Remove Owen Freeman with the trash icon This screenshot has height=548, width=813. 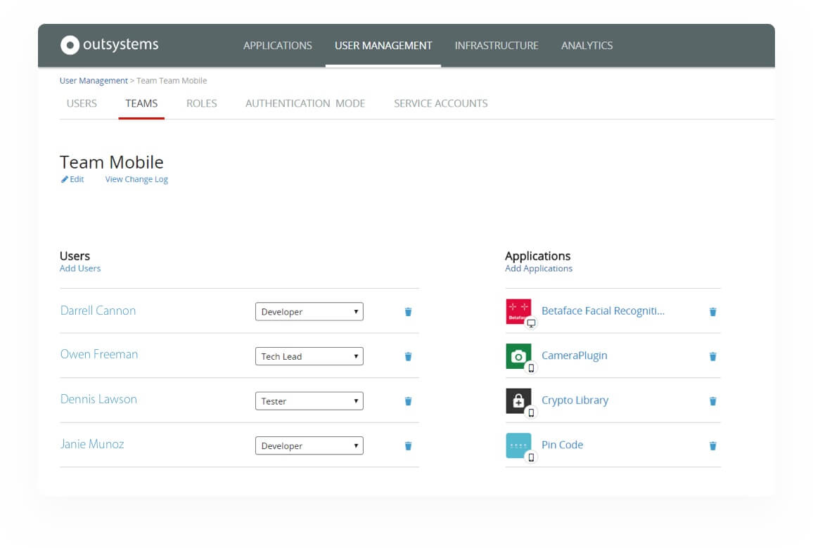(408, 357)
